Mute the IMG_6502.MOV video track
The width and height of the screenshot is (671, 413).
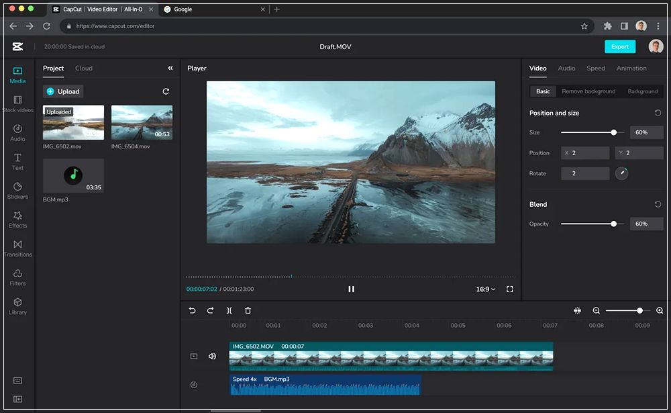[212, 357]
